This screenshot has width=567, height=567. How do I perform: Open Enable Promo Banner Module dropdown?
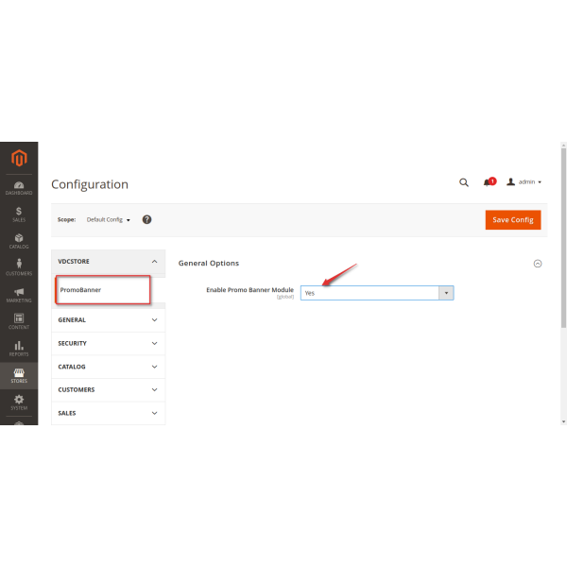377,293
